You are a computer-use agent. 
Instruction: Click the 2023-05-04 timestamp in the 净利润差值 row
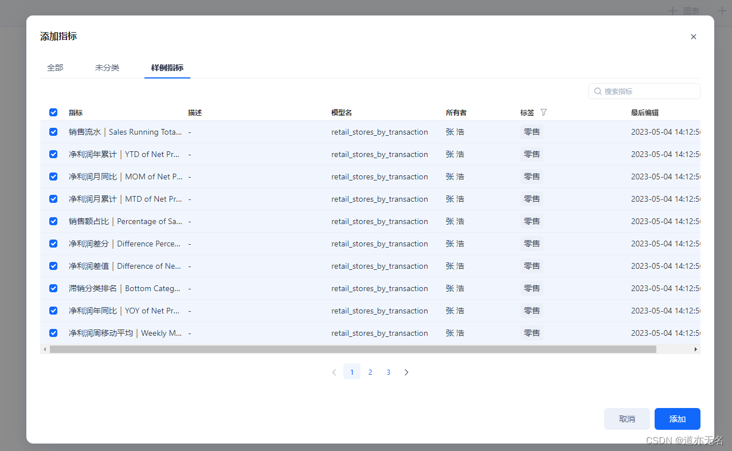(x=666, y=266)
